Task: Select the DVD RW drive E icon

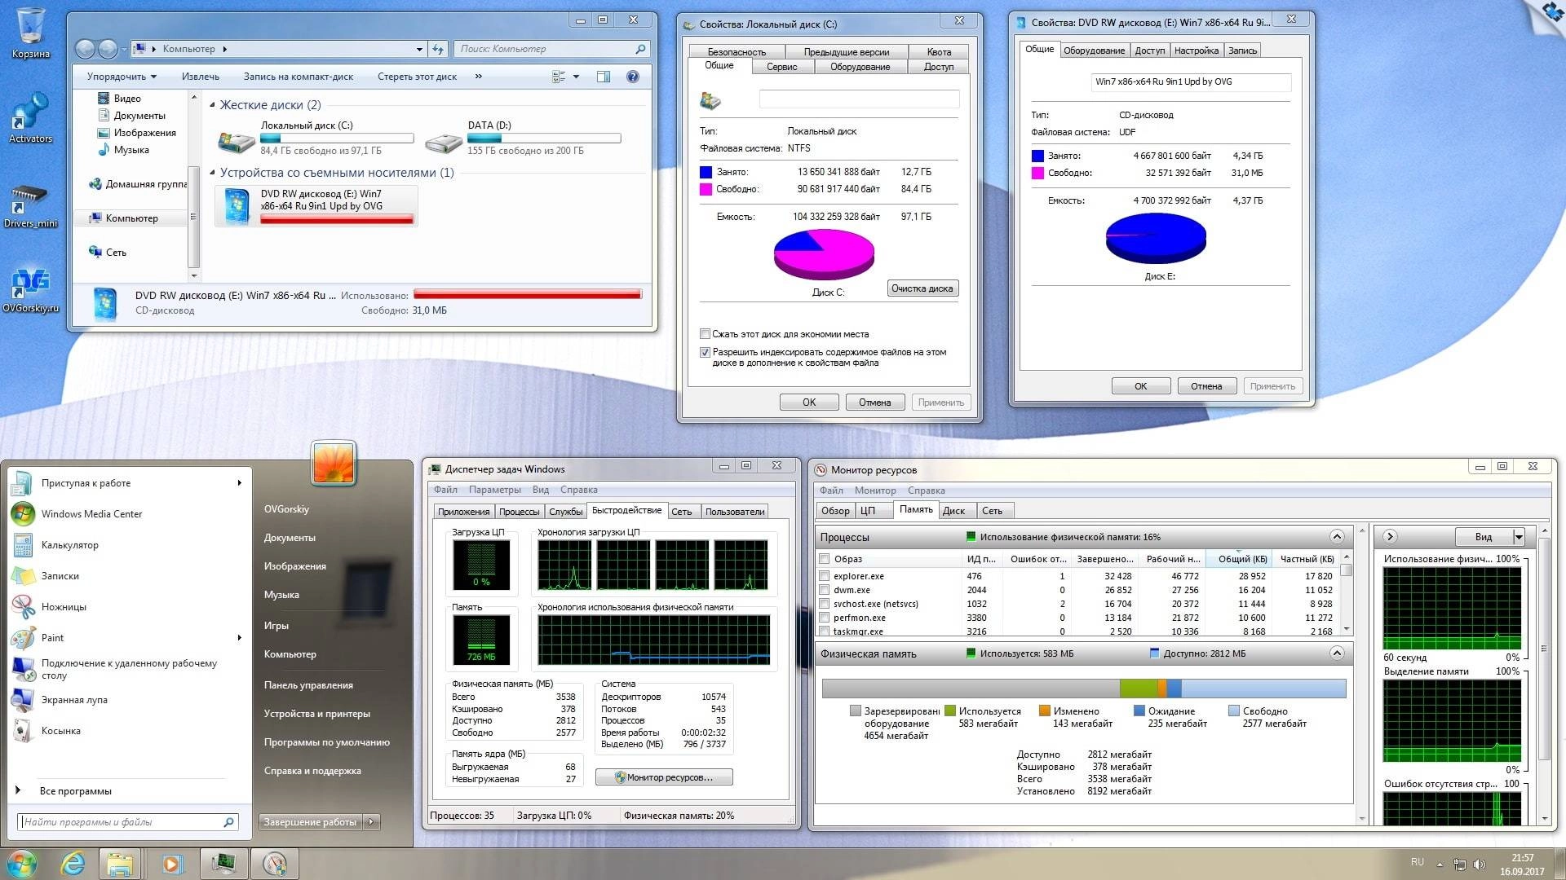Action: tap(237, 205)
